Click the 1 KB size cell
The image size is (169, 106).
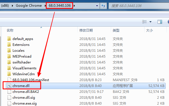[161, 80]
